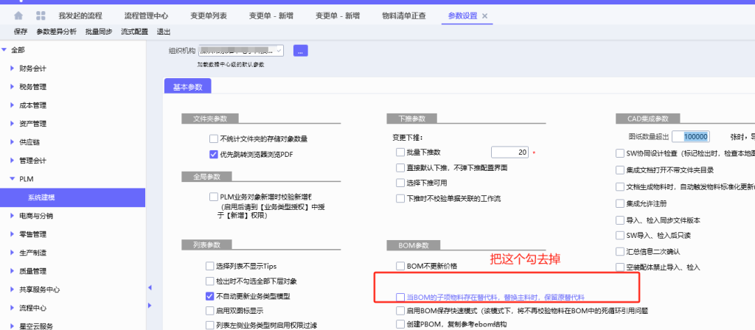Image resolution: width=755 pixels, height=330 pixels.
Task: Edit the 批量下推数 value field
Action: [510, 152]
